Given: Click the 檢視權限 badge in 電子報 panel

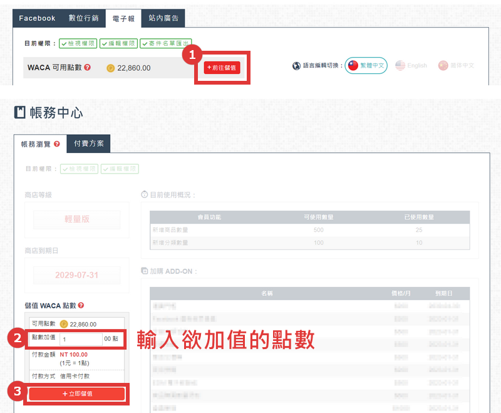Looking at the screenshot, I should (78, 43).
